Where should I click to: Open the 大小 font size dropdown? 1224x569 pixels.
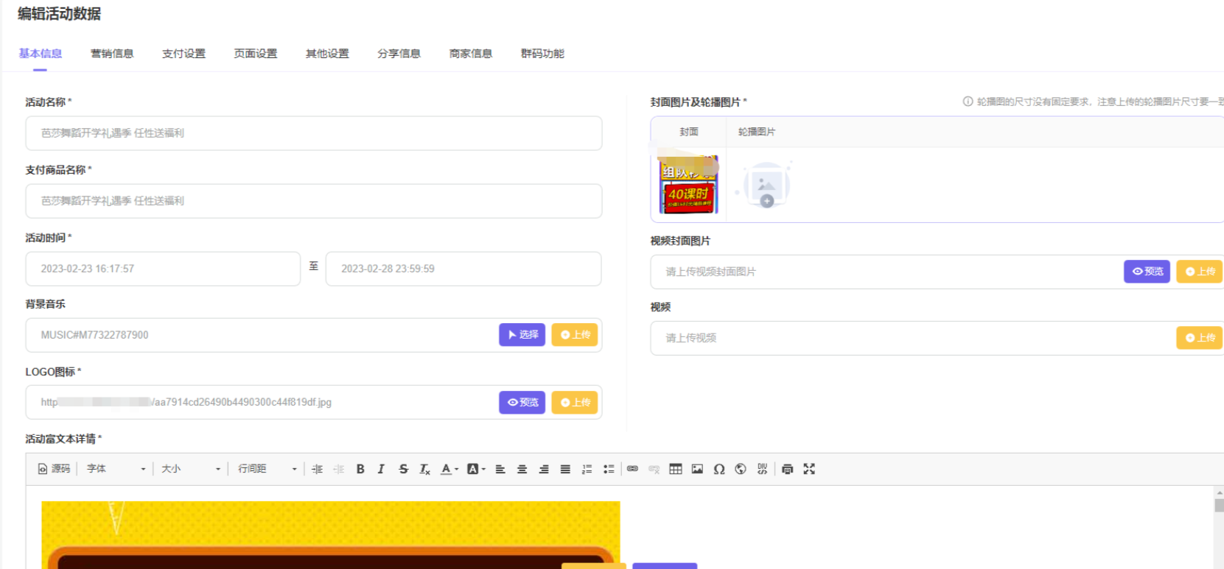191,469
